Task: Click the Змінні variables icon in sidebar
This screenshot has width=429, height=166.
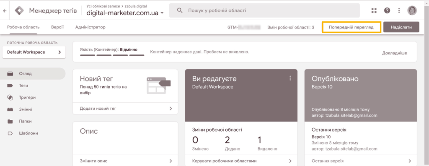Action: tap(10, 109)
